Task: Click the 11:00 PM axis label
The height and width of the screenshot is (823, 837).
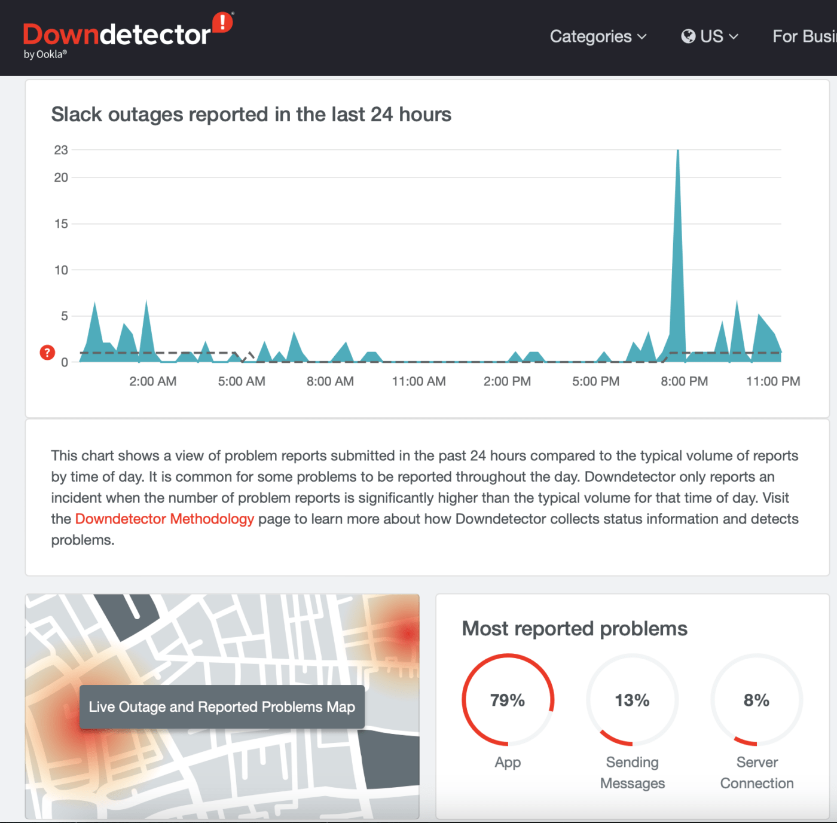Action: point(773,381)
